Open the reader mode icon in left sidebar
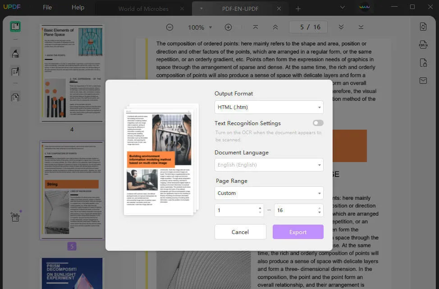 tap(15, 27)
